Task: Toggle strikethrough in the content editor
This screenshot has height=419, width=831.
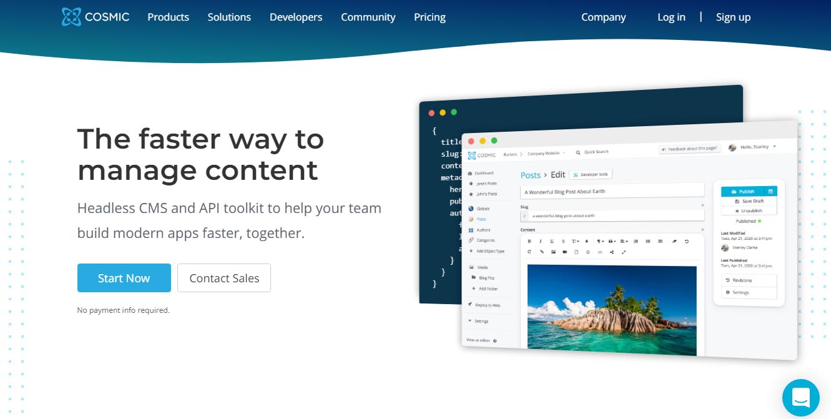Action: tap(563, 241)
